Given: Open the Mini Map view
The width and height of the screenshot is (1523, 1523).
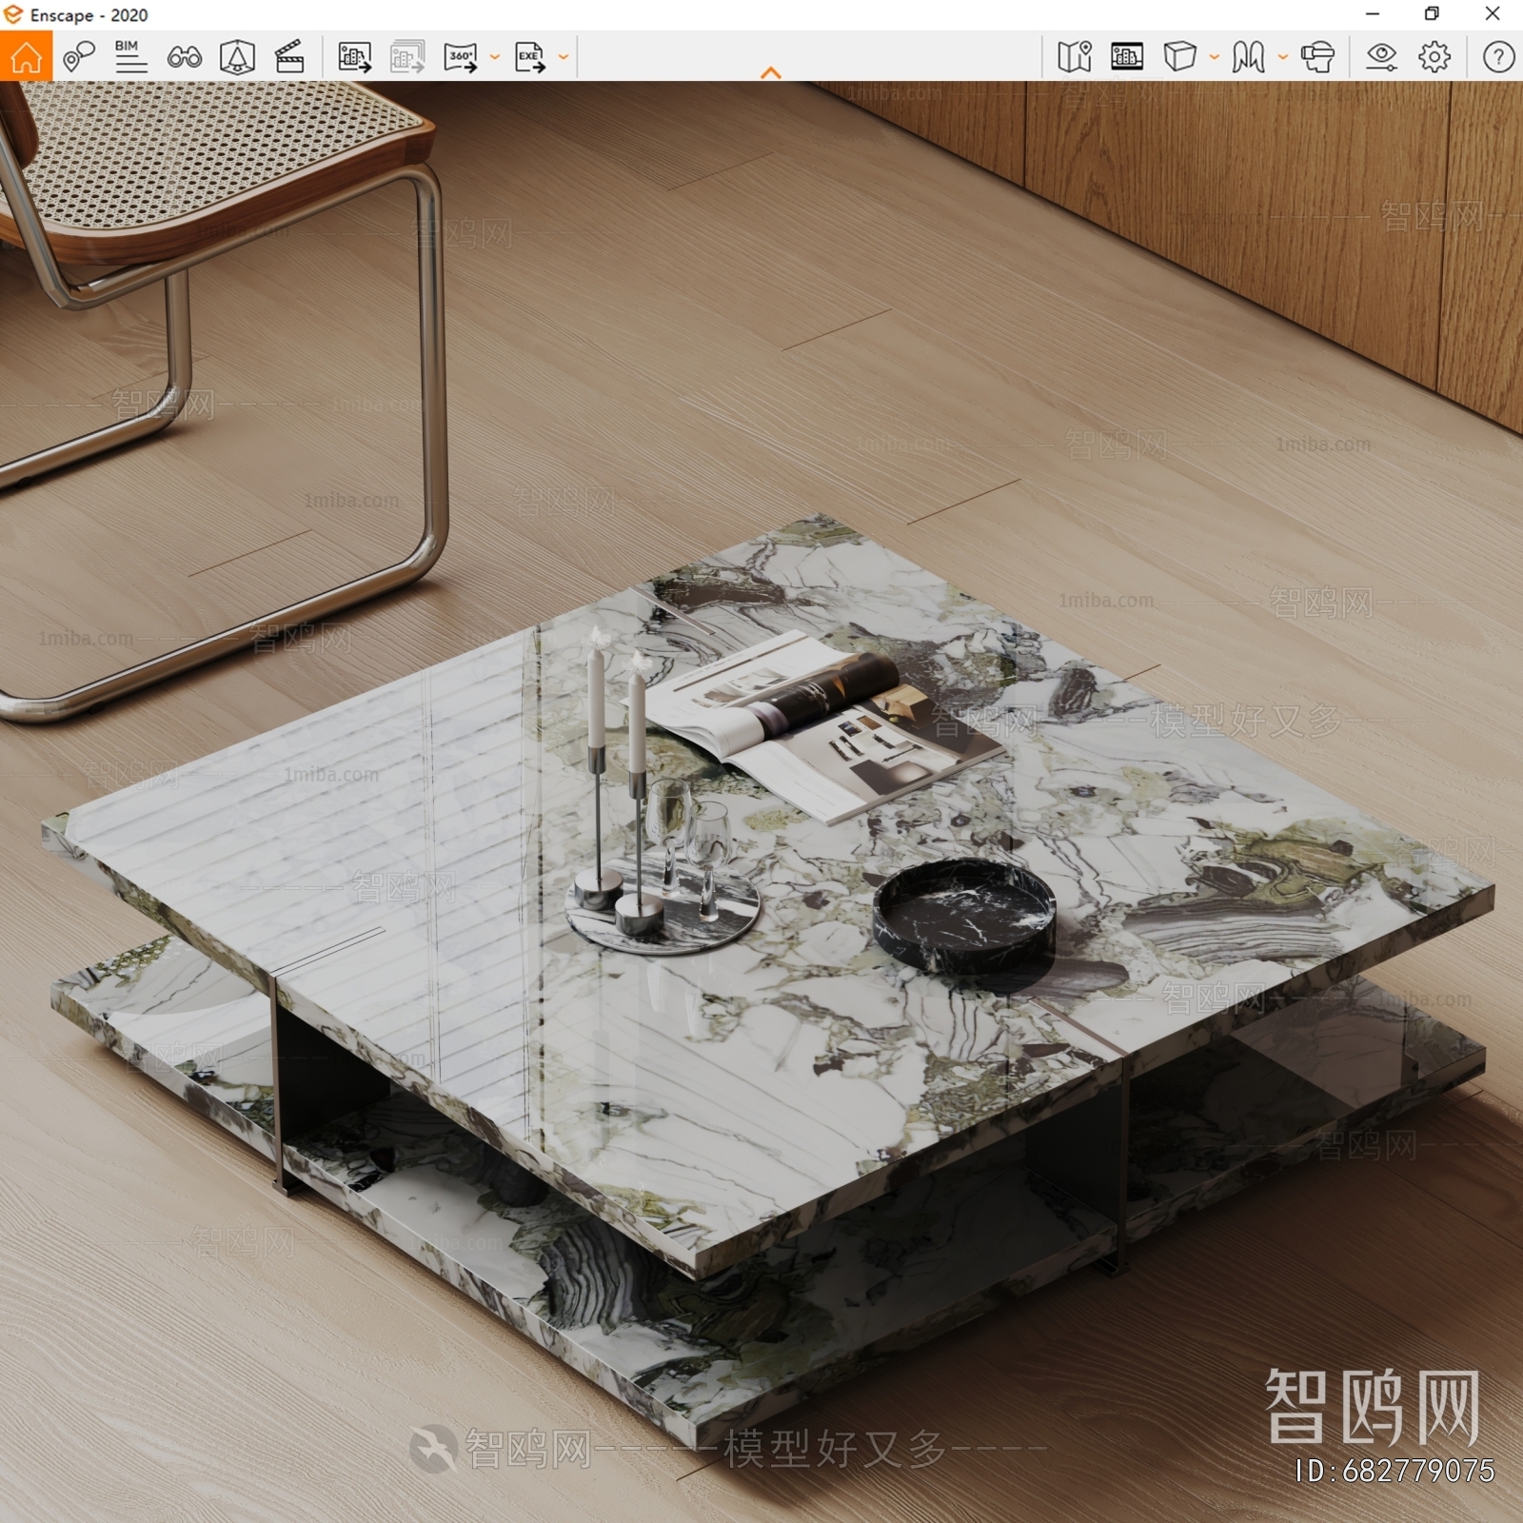Looking at the screenshot, I should (x=1074, y=57).
